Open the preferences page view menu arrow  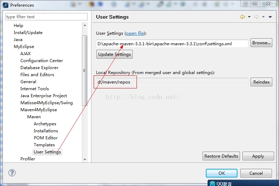tap(270, 17)
